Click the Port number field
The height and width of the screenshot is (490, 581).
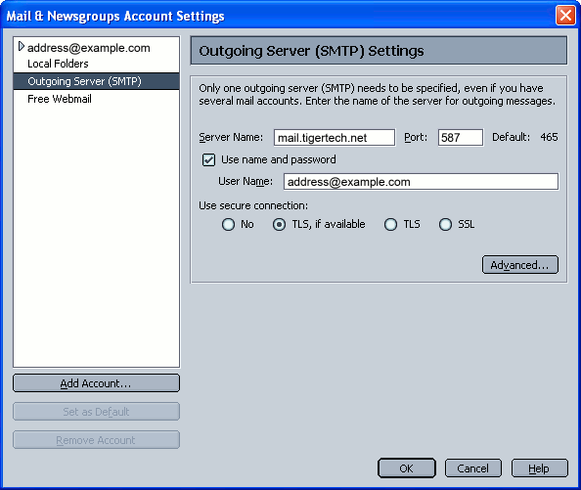click(x=461, y=138)
